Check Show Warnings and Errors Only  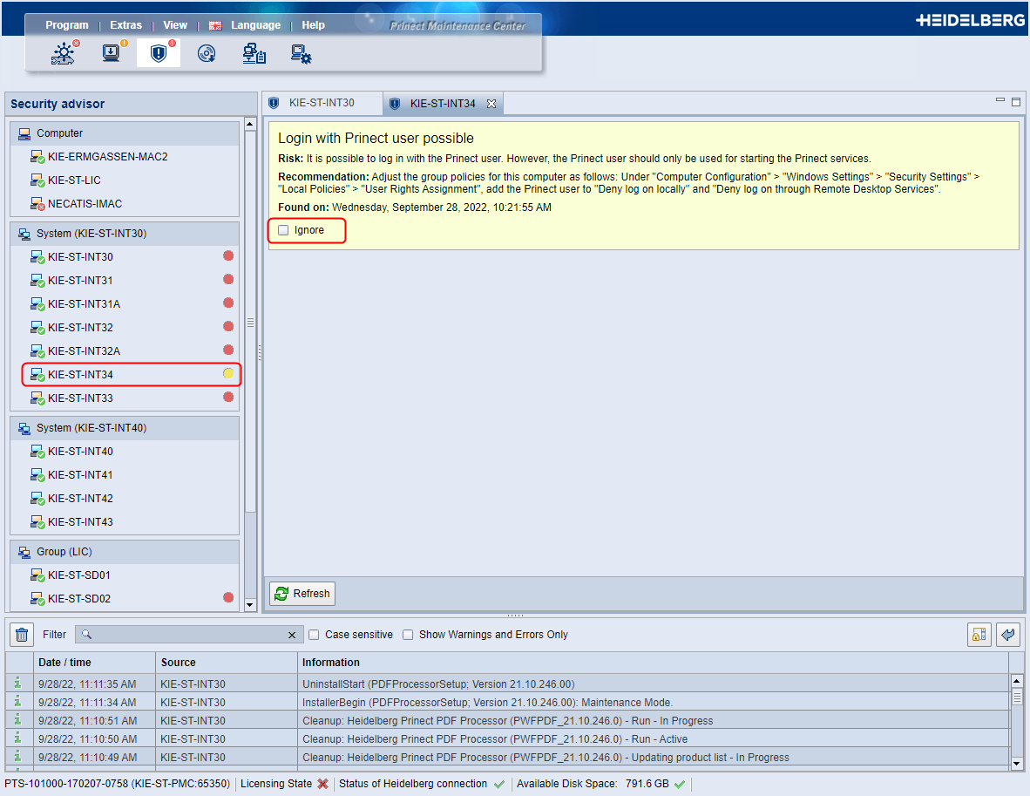pyautogui.click(x=408, y=635)
